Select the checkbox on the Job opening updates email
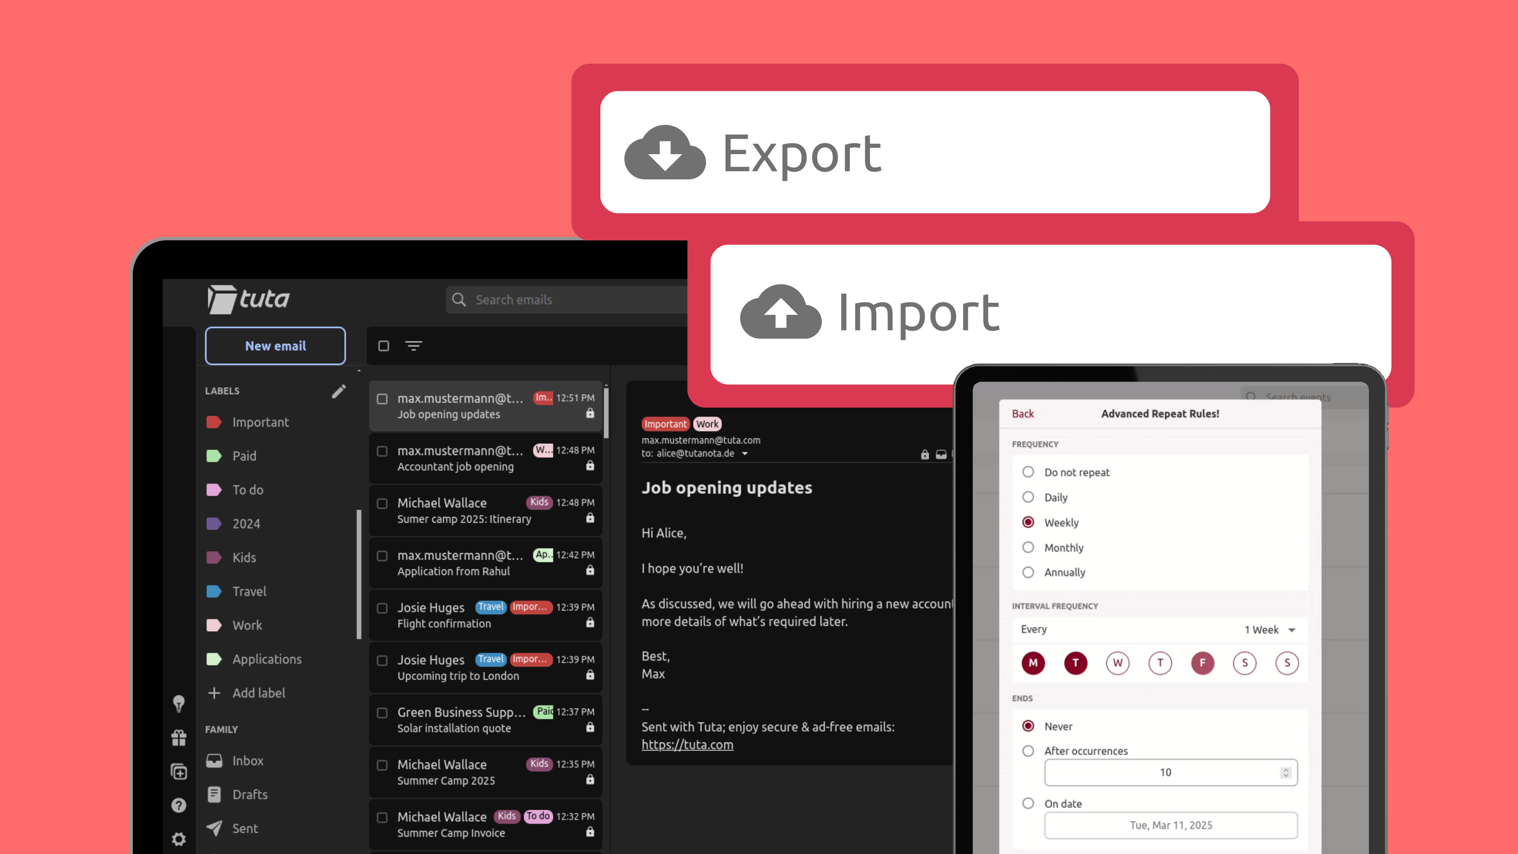The width and height of the screenshot is (1518, 854). [383, 399]
